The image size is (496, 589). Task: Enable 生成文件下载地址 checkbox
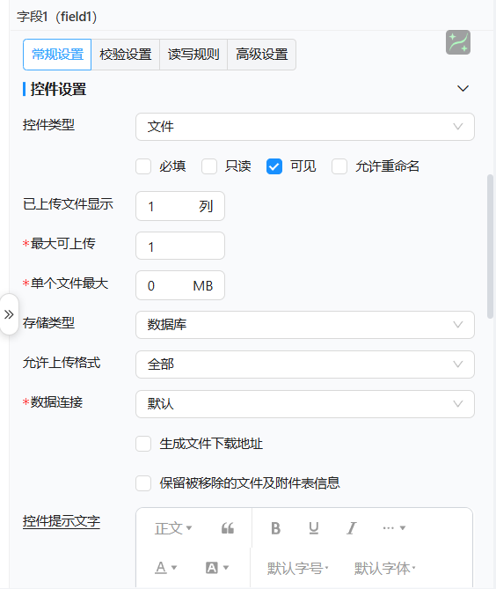(143, 444)
